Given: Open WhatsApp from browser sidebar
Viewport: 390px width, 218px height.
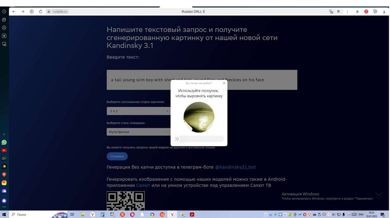Looking at the screenshot, I should point(4,142).
